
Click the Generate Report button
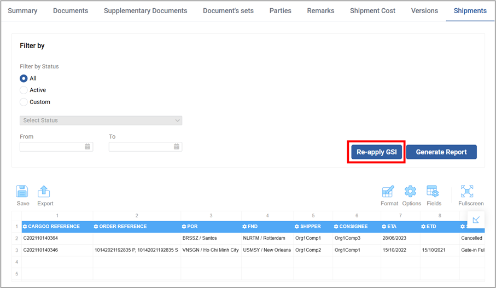[441, 152]
